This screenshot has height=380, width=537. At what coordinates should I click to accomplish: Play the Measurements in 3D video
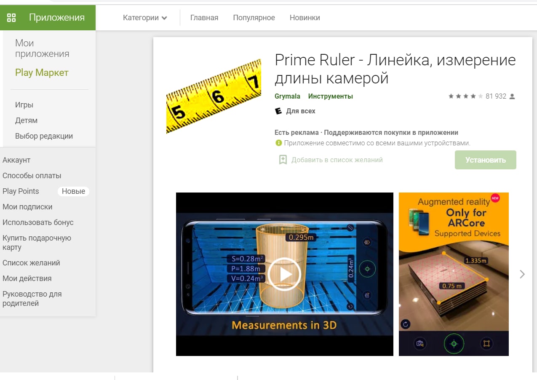coord(284,274)
